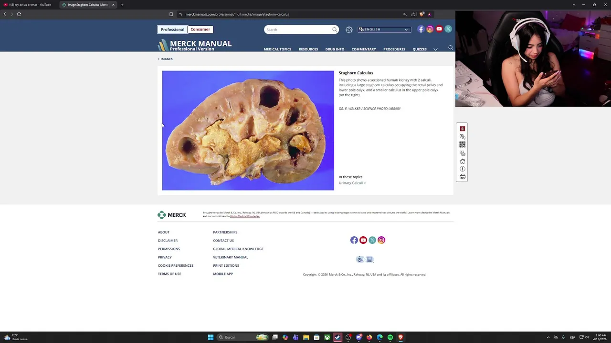Switch to Professional version
Screen dimensions: 611x343
pos(172,30)
